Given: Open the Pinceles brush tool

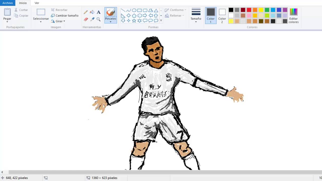Looking at the screenshot, I should 110,15.
